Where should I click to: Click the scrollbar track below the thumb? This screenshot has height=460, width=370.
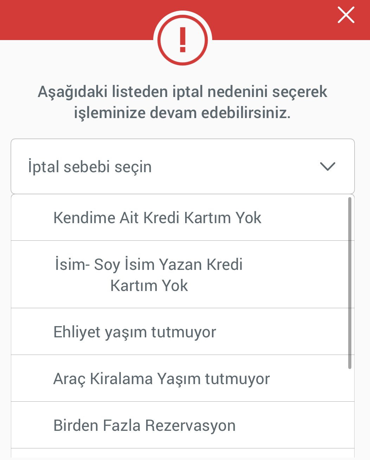point(350,411)
